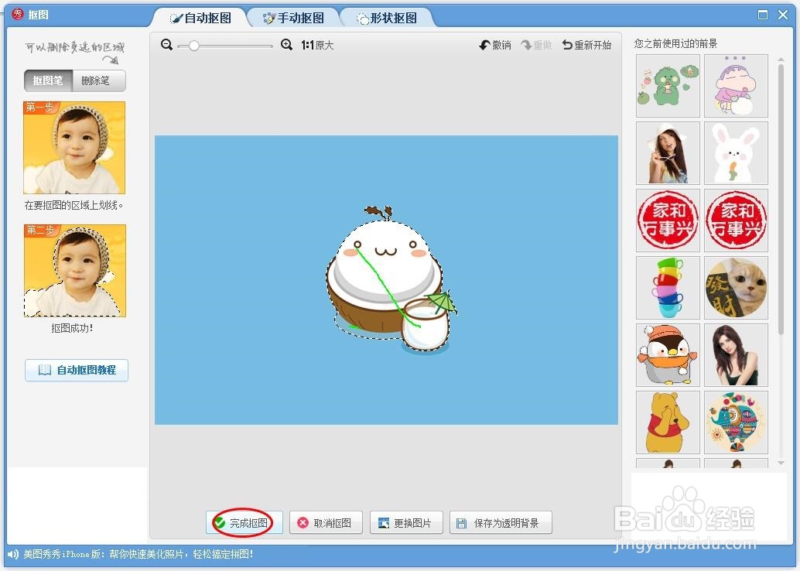Click the 取消抠图 button

[x=326, y=522]
